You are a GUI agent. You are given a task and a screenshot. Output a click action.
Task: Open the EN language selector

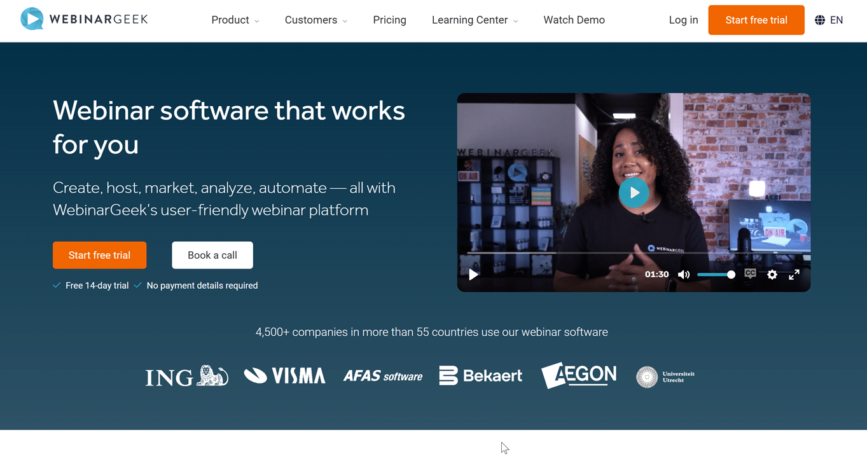(x=829, y=20)
